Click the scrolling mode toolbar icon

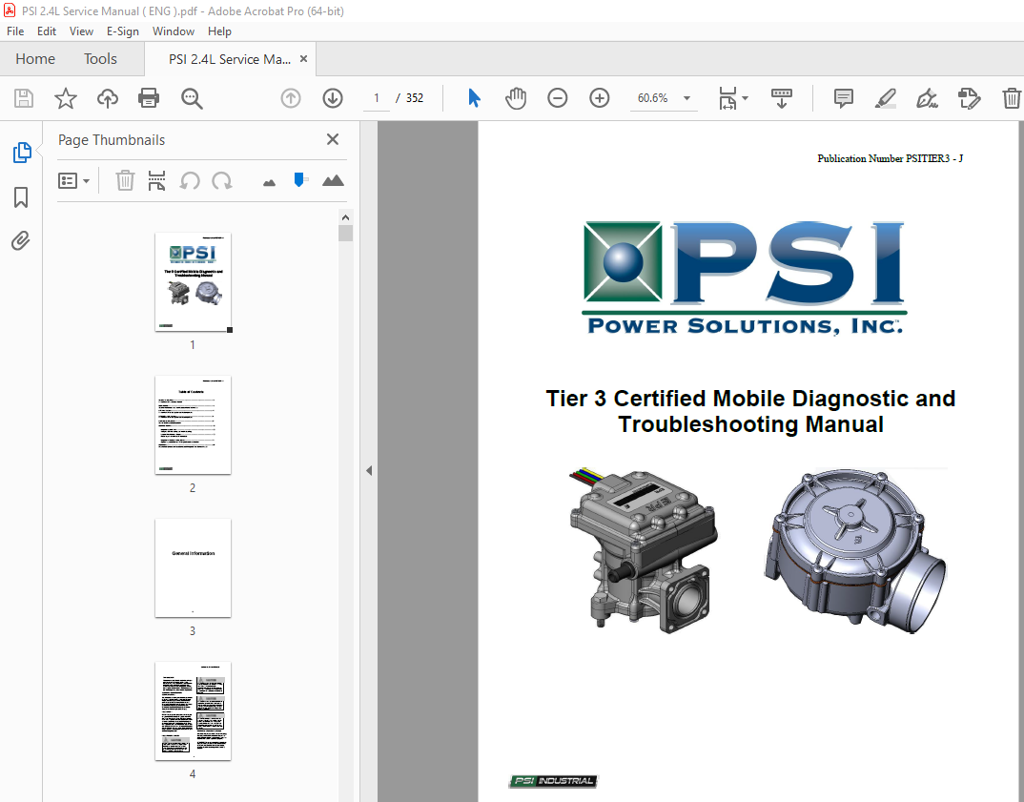coord(781,98)
